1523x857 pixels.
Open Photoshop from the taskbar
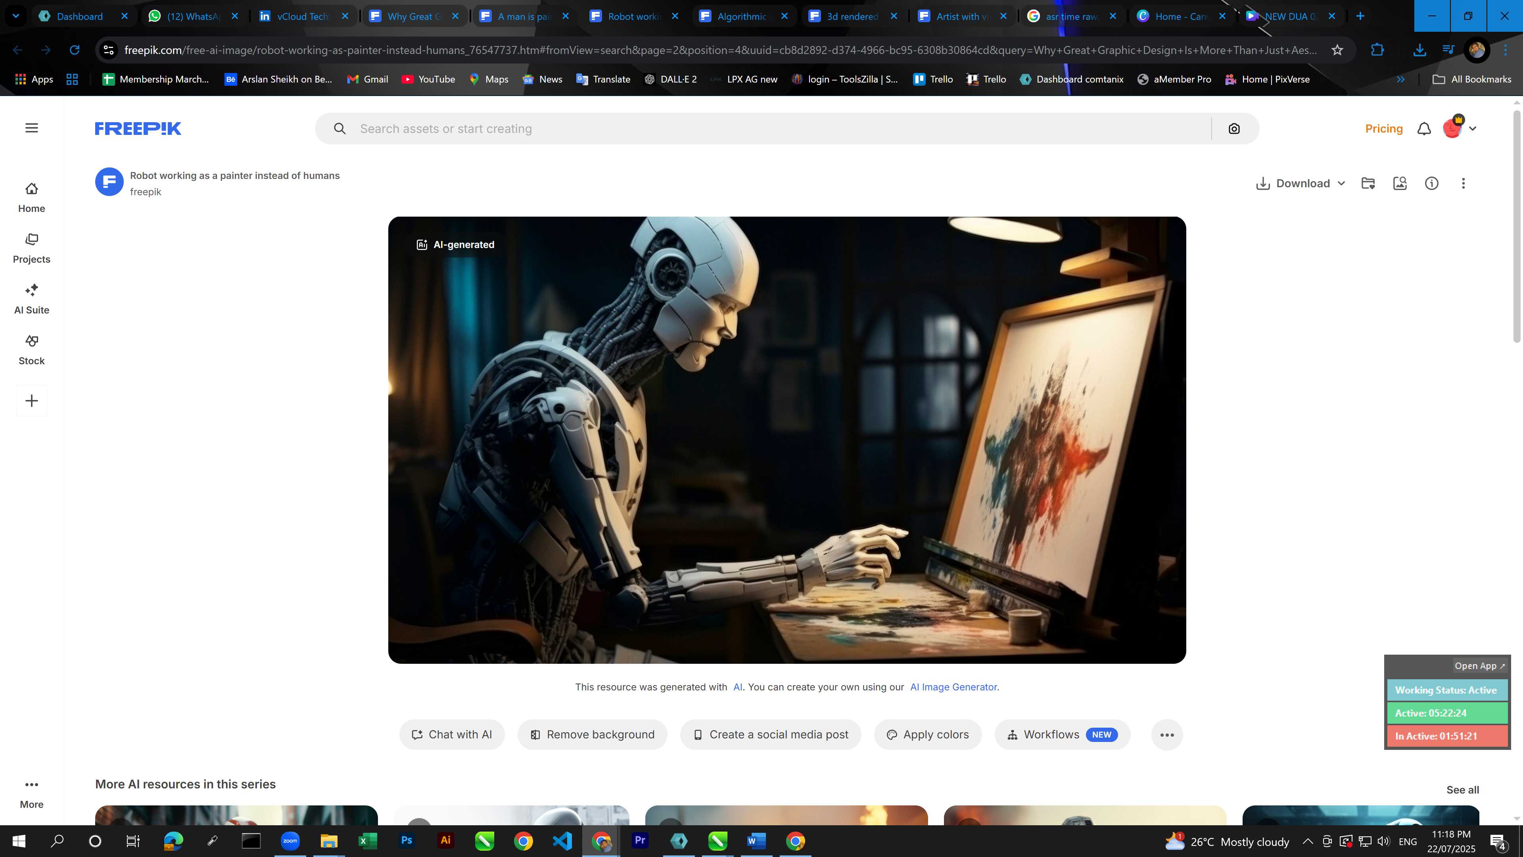[x=407, y=840]
